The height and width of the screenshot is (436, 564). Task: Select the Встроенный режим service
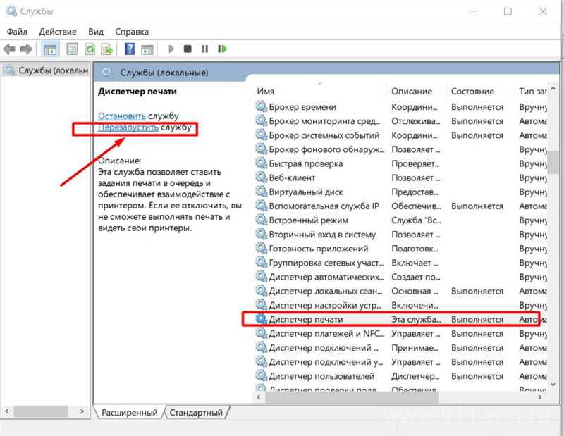click(x=400, y=220)
